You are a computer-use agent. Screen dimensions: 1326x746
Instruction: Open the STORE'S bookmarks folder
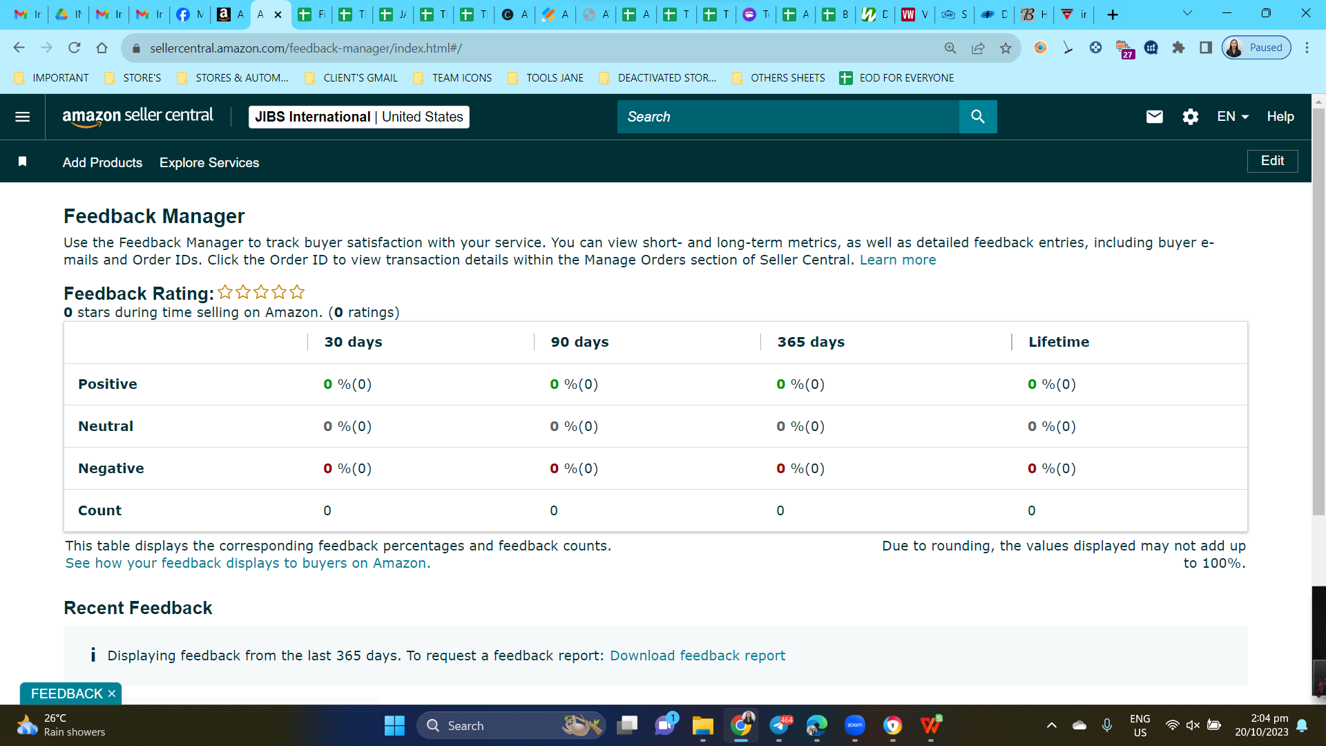pos(133,78)
